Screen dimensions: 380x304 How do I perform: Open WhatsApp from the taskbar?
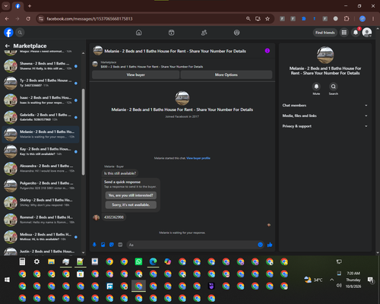(138, 261)
